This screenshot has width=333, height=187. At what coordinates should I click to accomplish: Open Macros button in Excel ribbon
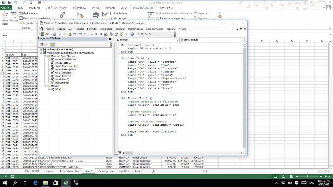pos(14,17)
